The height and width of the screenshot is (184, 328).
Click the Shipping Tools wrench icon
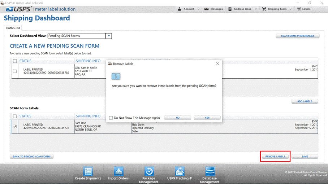click(x=264, y=9)
